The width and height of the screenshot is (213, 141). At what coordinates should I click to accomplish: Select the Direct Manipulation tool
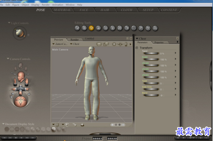[155, 28]
